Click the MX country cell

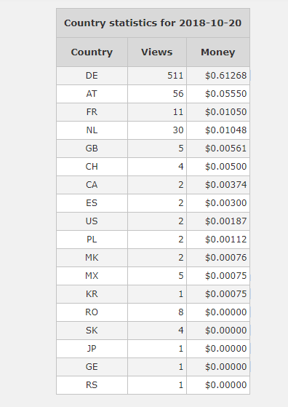pyautogui.click(x=92, y=276)
